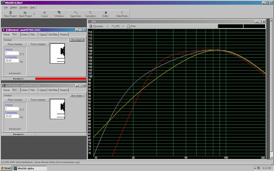Select the Plot tab in project [3]

click(33, 34)
